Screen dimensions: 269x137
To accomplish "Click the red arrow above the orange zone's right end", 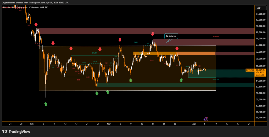I will point(177,48).
